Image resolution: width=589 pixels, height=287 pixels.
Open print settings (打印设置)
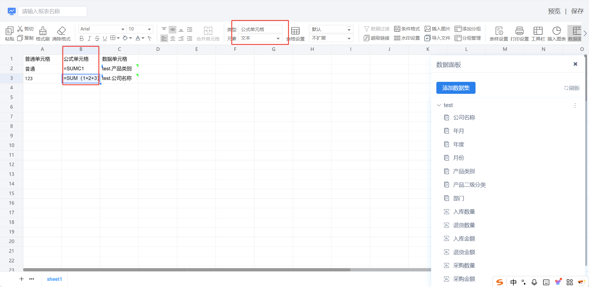pyautogui.click(x=519, y=31)
